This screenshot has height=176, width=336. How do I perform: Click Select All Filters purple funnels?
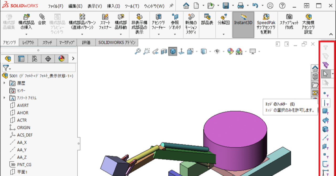pos(325,65)
